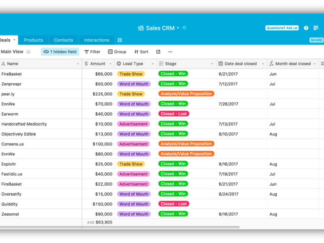The height and width of the screenshot is (243, 324).
Task: Open the help question mark icon
Action: (306, 28)
